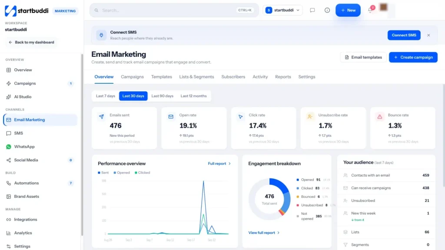Click the Lists stack icon
This screenshot has height=250, width=445.
[345, 232]
